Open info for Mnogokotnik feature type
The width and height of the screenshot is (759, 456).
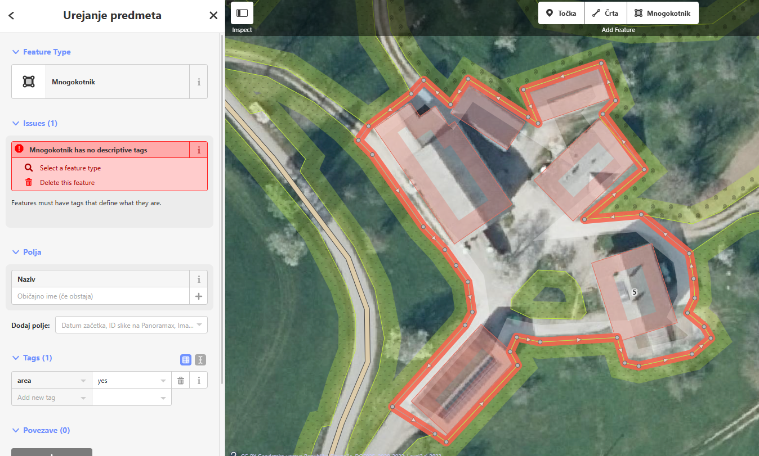click(198, 82)
